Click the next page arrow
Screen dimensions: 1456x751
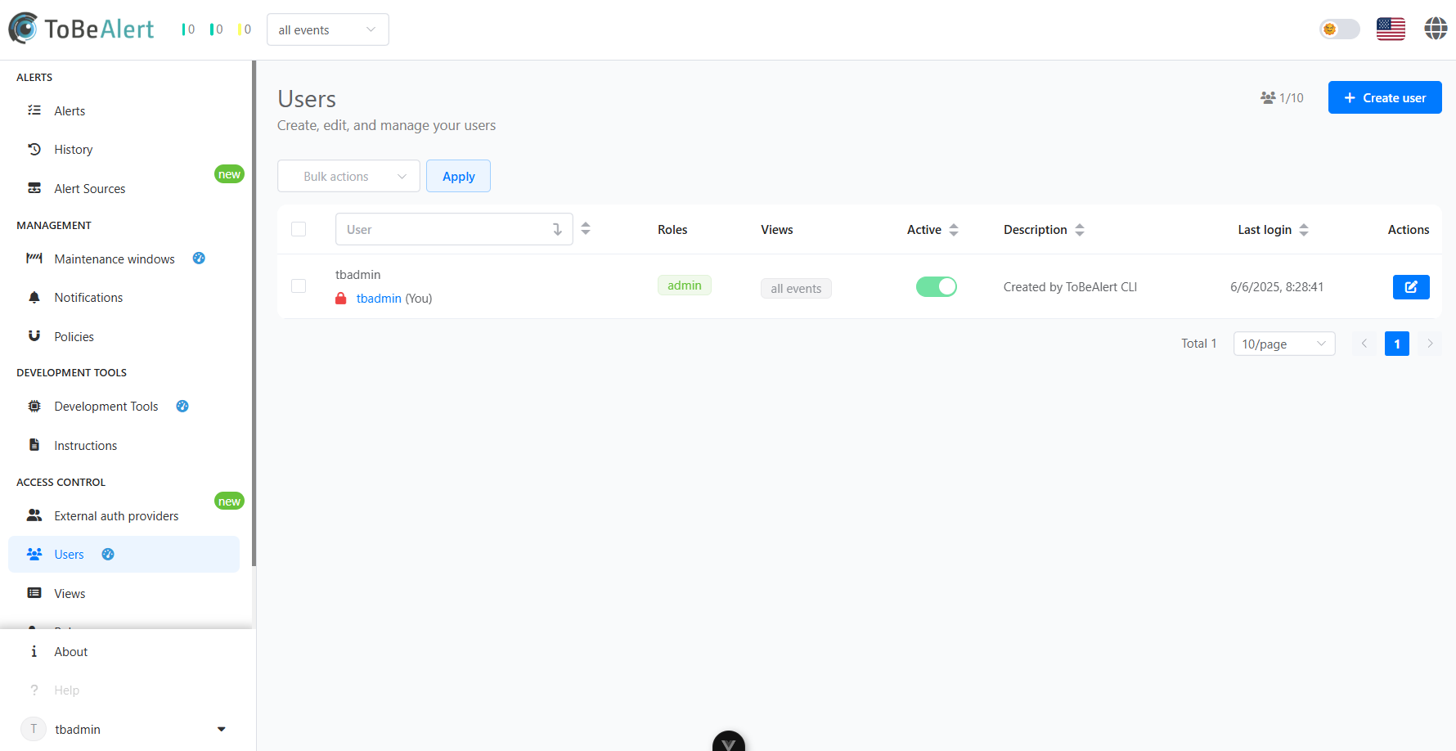pyautogui.click(x=1430, y=344)
